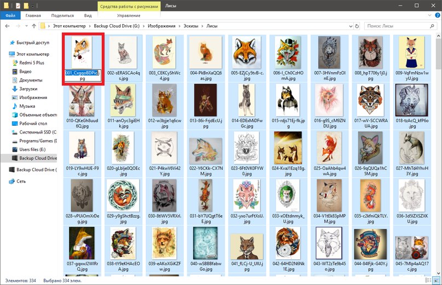Image resolution: width=442 pixels, height=285 pixels.
Task: Switch to large thumbnails view in status bar
Action: (x=436, y=281)
